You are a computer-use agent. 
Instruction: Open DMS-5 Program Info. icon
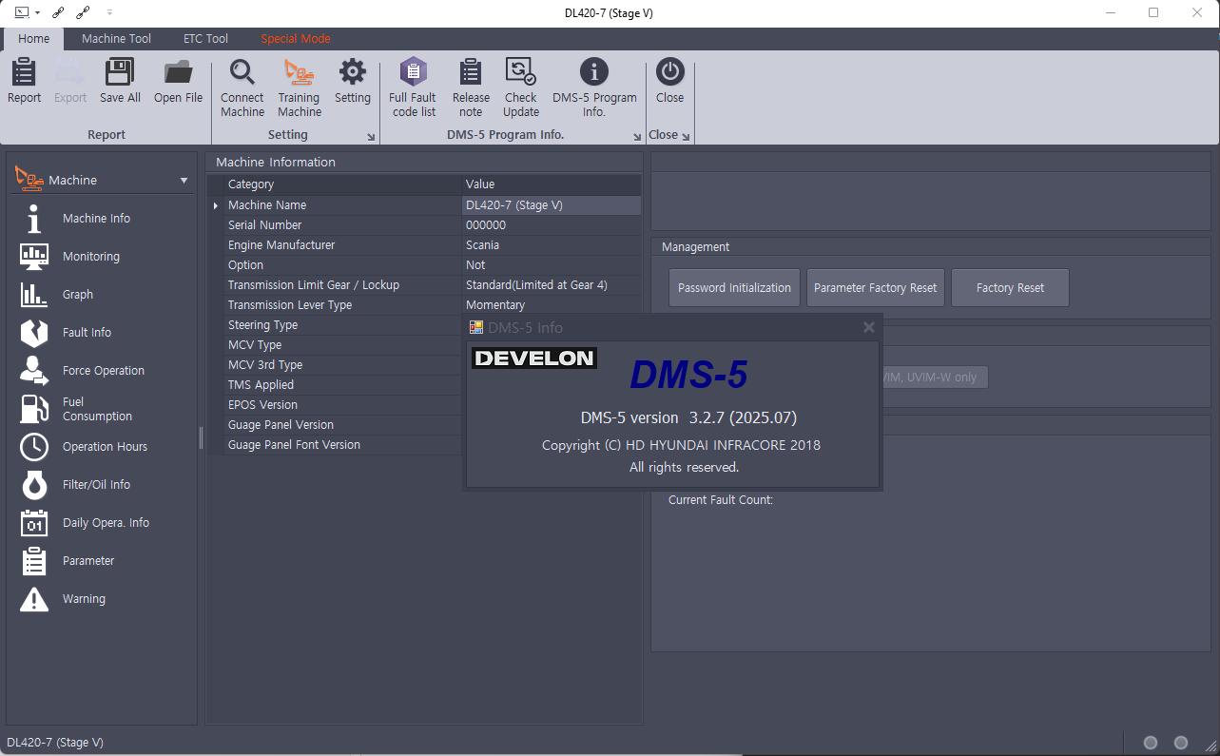tap(594, 72)
